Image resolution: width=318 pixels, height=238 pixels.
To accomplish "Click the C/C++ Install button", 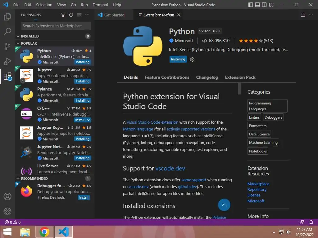I will pos(80,120).
